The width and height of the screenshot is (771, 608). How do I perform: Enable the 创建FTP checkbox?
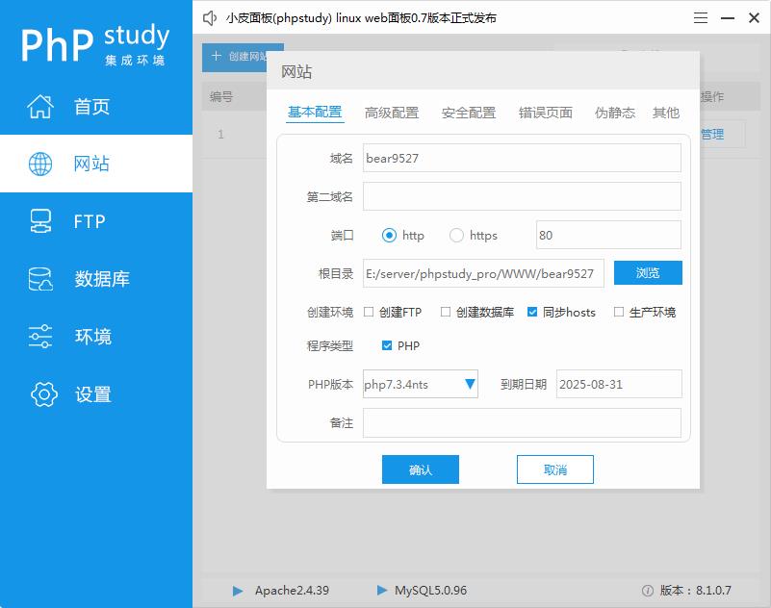coord(369,312)
